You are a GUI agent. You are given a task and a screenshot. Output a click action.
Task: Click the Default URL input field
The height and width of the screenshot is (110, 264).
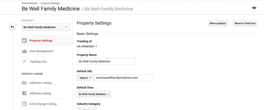pyautogui.click(x=123, y=78)
